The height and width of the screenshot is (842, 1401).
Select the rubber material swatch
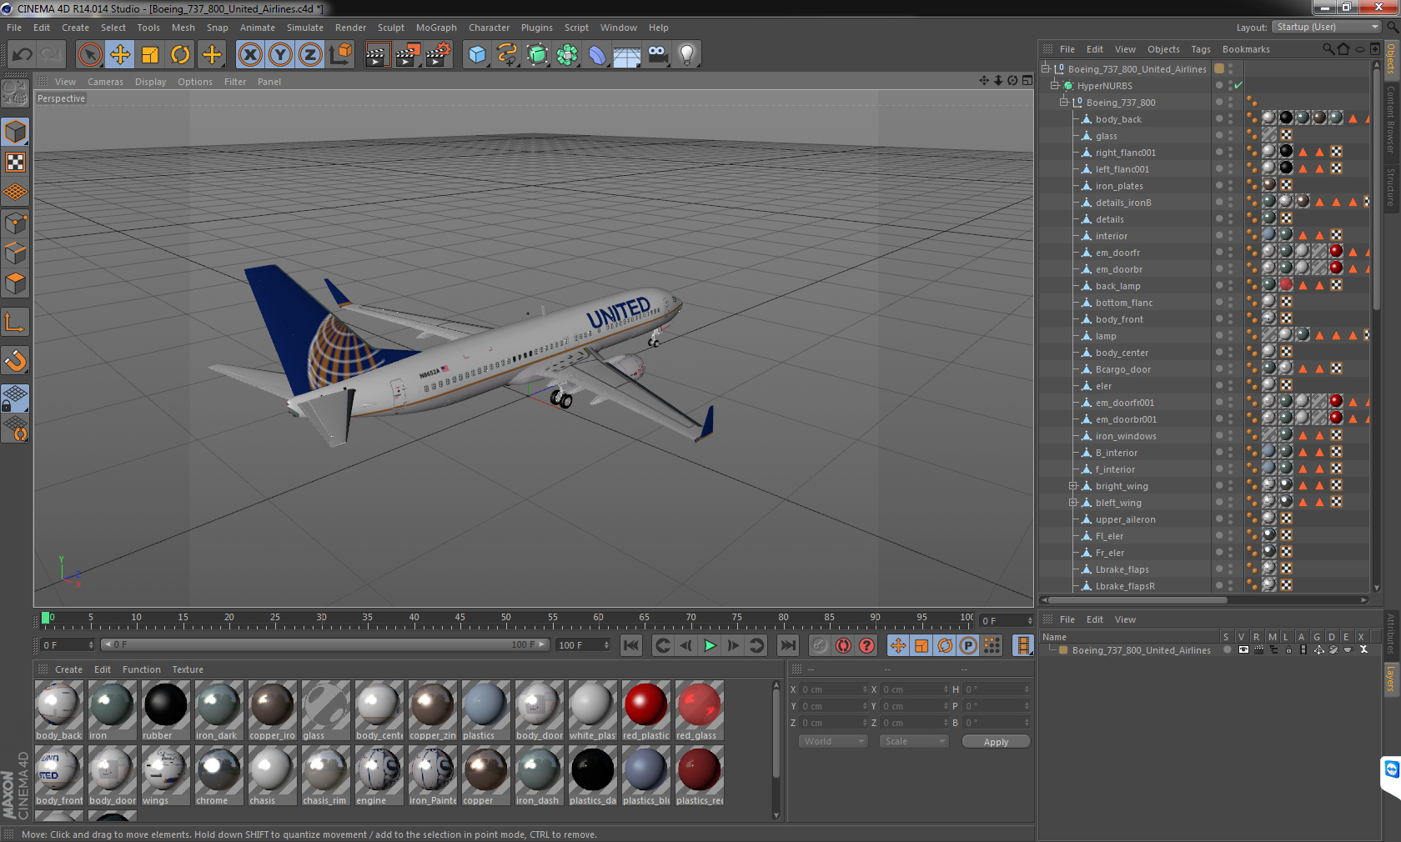[x=165, y=710]
